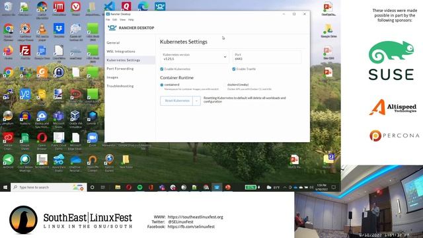Open File Explorer from the taskbar
This screenshot has width=423, height=238.
coord(118,187)
